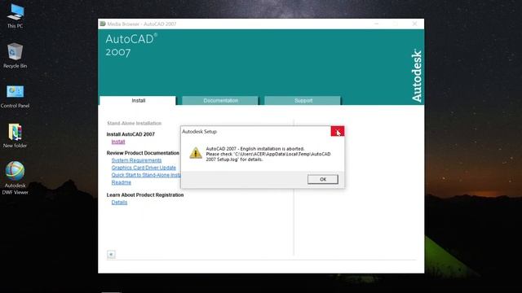Click the Media Browser title bar app icon
This screenshot has height=293, width=522.
pyautogui.click(x=103, y=24)
